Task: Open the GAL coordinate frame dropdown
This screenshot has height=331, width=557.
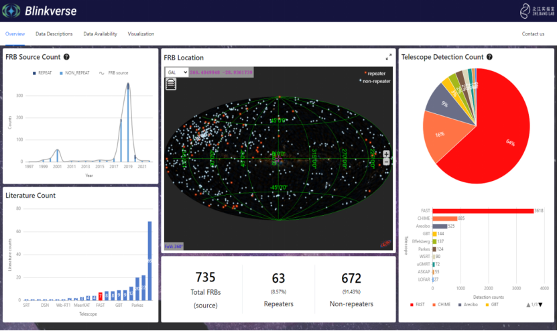Action: pos(176,72)
